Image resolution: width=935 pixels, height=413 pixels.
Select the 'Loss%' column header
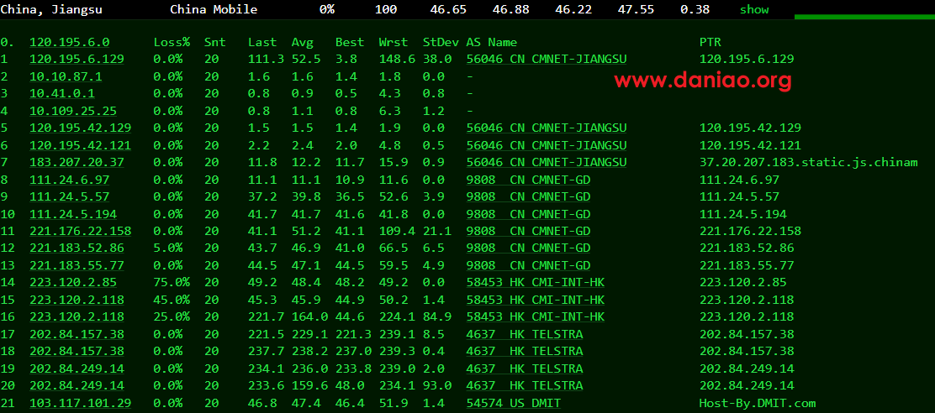coord(172,42)
